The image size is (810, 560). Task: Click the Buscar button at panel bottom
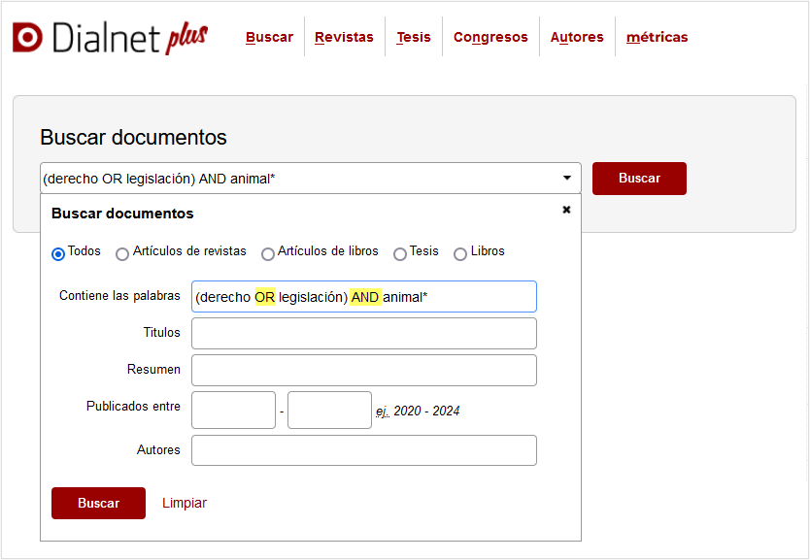[98, 504]
